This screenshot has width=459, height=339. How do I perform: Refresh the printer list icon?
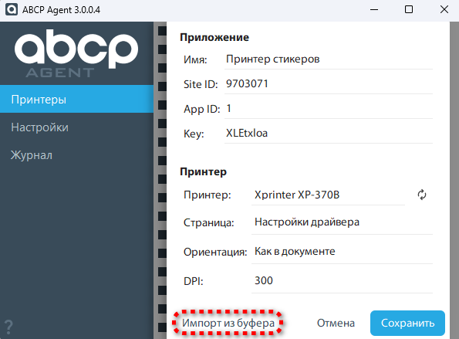(x=422, y=195)
